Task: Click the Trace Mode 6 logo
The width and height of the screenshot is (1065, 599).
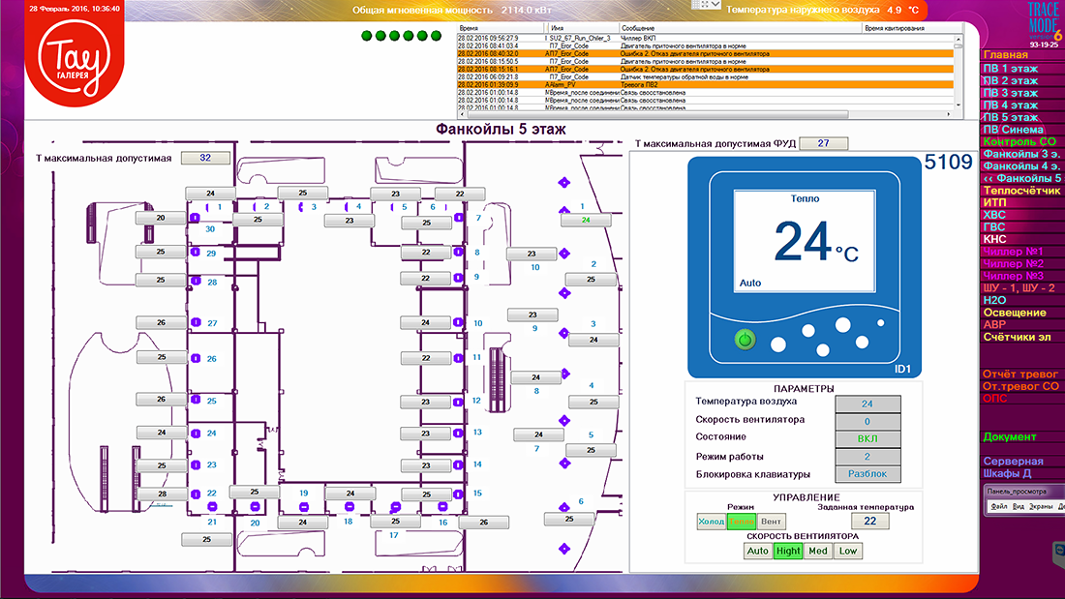Action: 1044,25
